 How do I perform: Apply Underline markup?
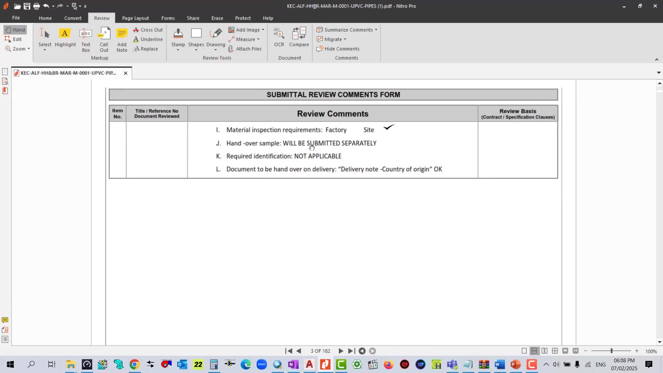[148, 39]
